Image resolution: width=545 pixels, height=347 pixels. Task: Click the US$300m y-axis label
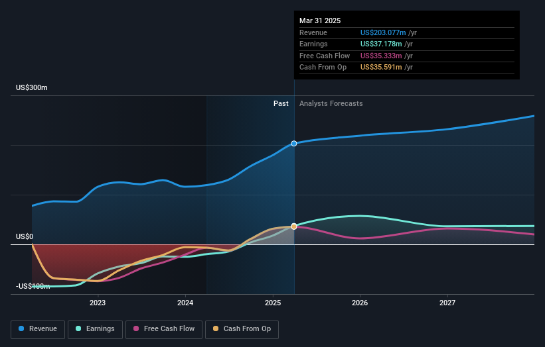32,87
